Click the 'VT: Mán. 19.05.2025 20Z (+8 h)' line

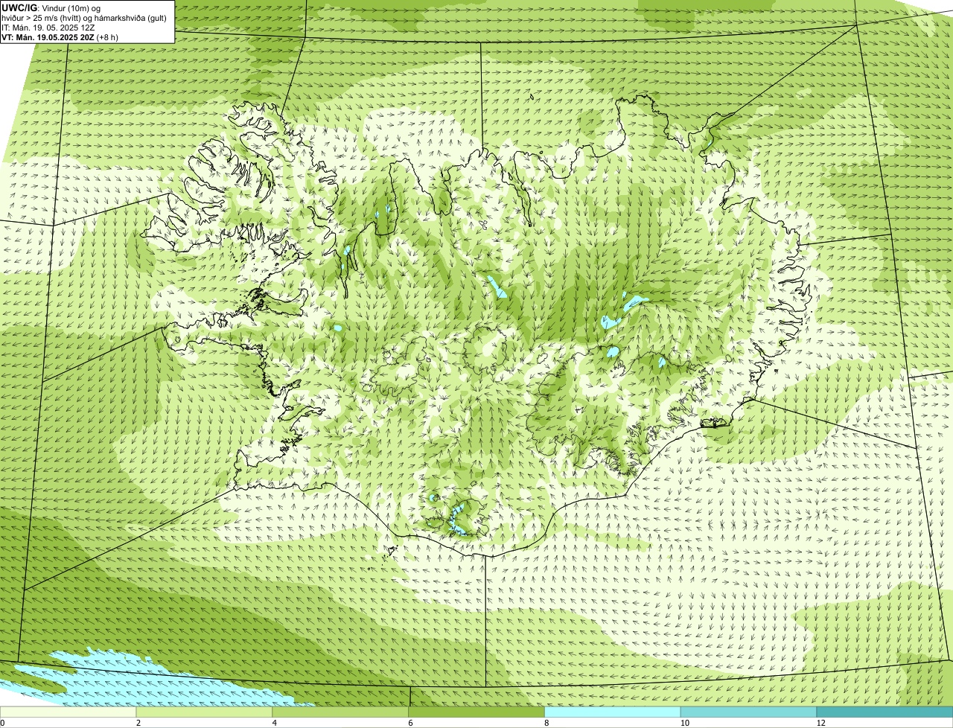click(60, 37)
